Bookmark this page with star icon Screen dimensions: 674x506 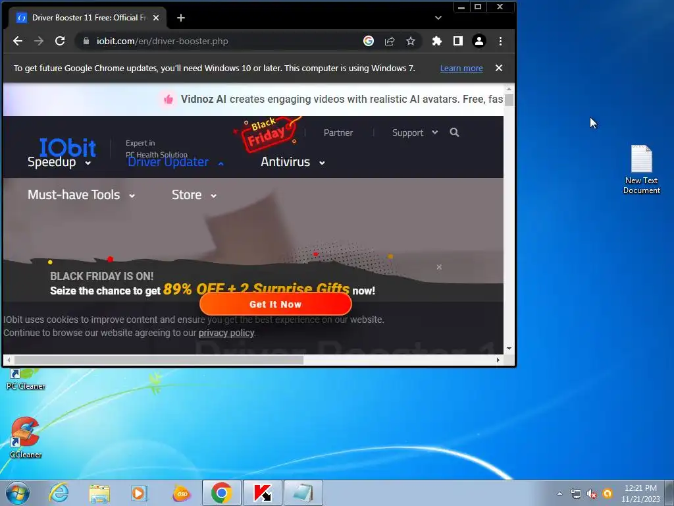(x=411, y=41)
